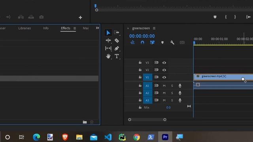
Task: Open the captions track options CC icon
Action: pyautogui.click(x=182, y=43)
